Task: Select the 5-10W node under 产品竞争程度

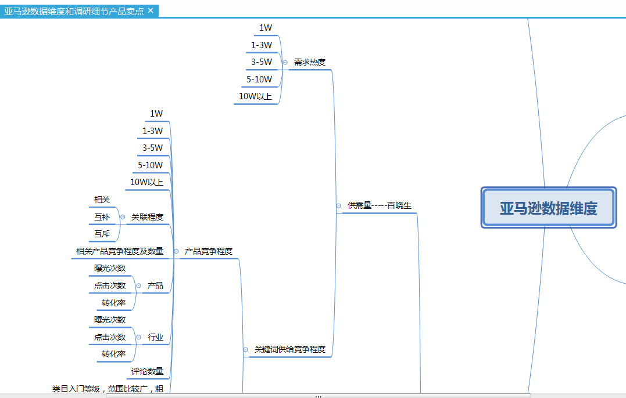Action: [x=150, y=165]
